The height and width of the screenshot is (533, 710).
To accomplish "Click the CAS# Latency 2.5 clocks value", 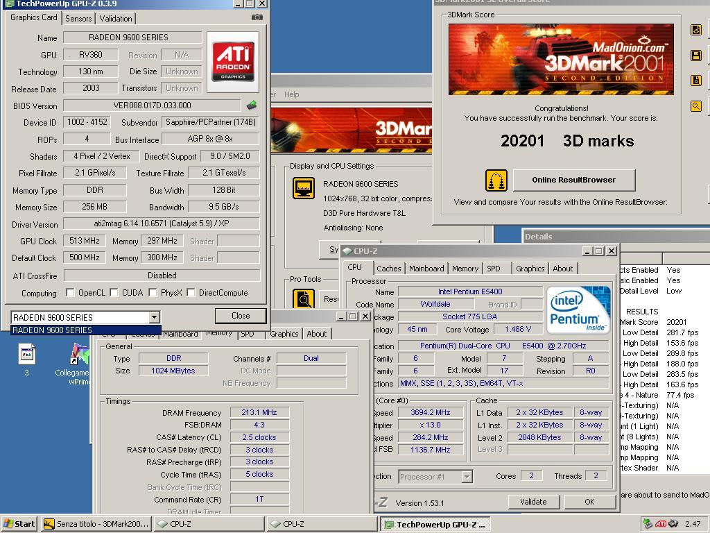I will pyautogui.click(x=259, y=437).
